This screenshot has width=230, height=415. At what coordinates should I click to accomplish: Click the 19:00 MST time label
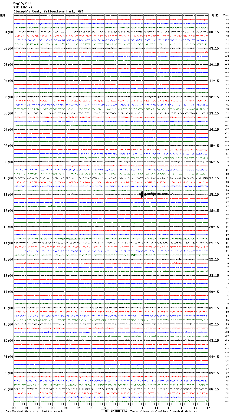pyautogui.click(x=8, y=324)
